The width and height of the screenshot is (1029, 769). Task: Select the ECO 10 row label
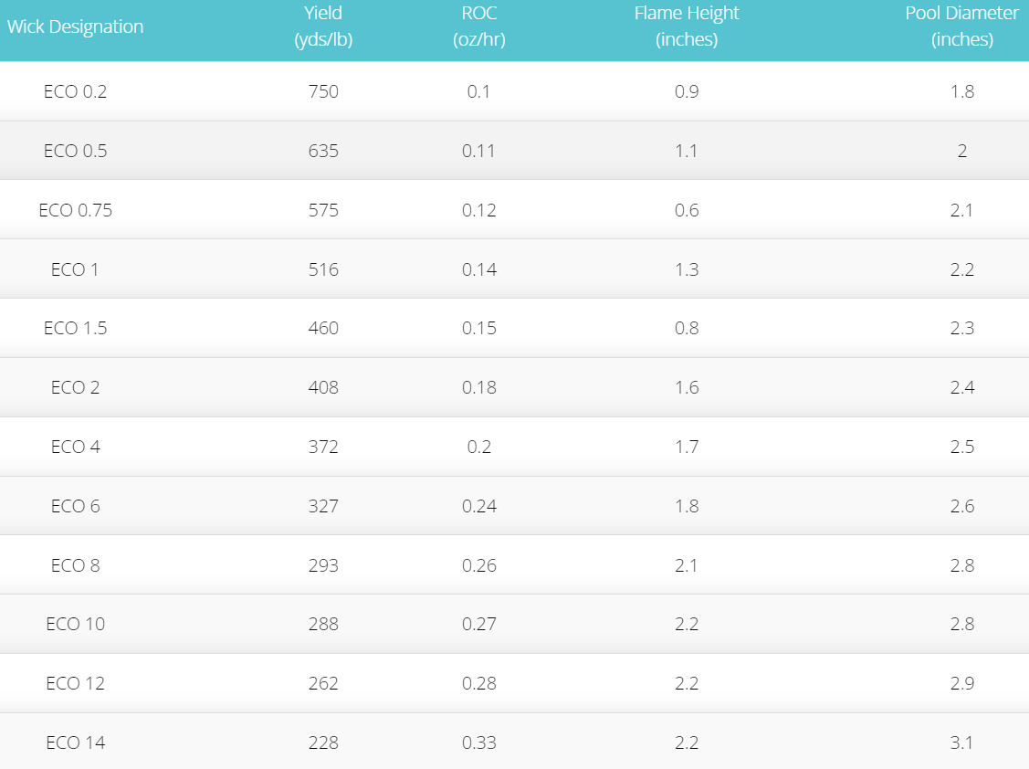click(76, 624)
